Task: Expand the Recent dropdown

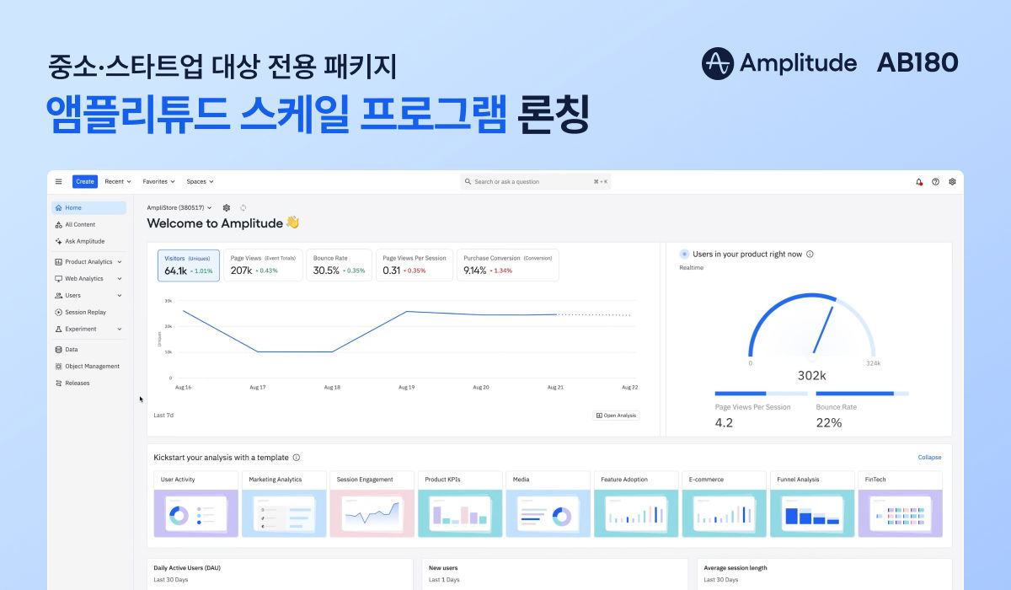Action: click(x=117, y=181)
